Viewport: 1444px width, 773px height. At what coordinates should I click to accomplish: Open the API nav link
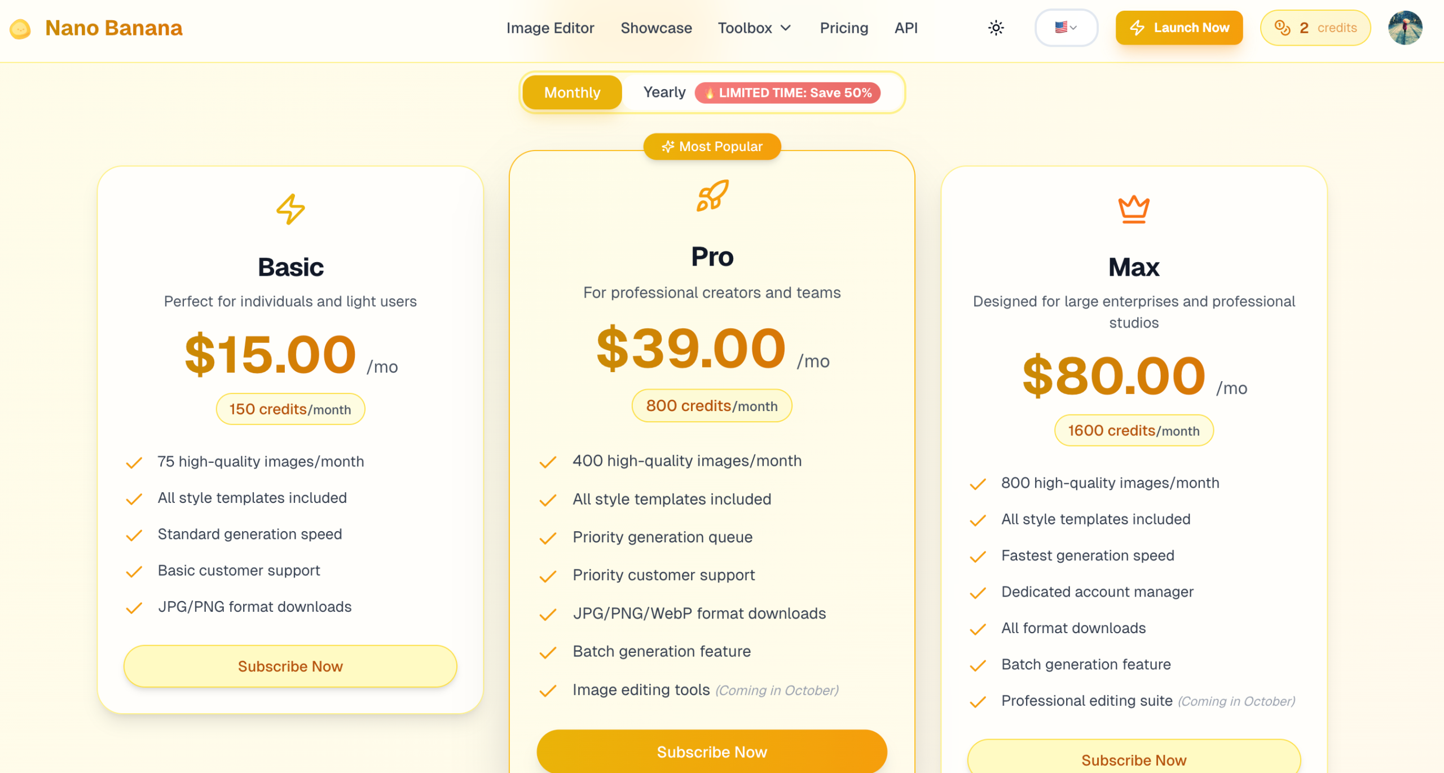coord(906,28)
